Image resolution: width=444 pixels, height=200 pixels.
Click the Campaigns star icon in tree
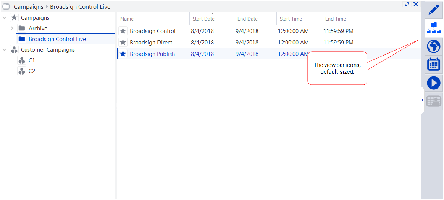point(14,18)
